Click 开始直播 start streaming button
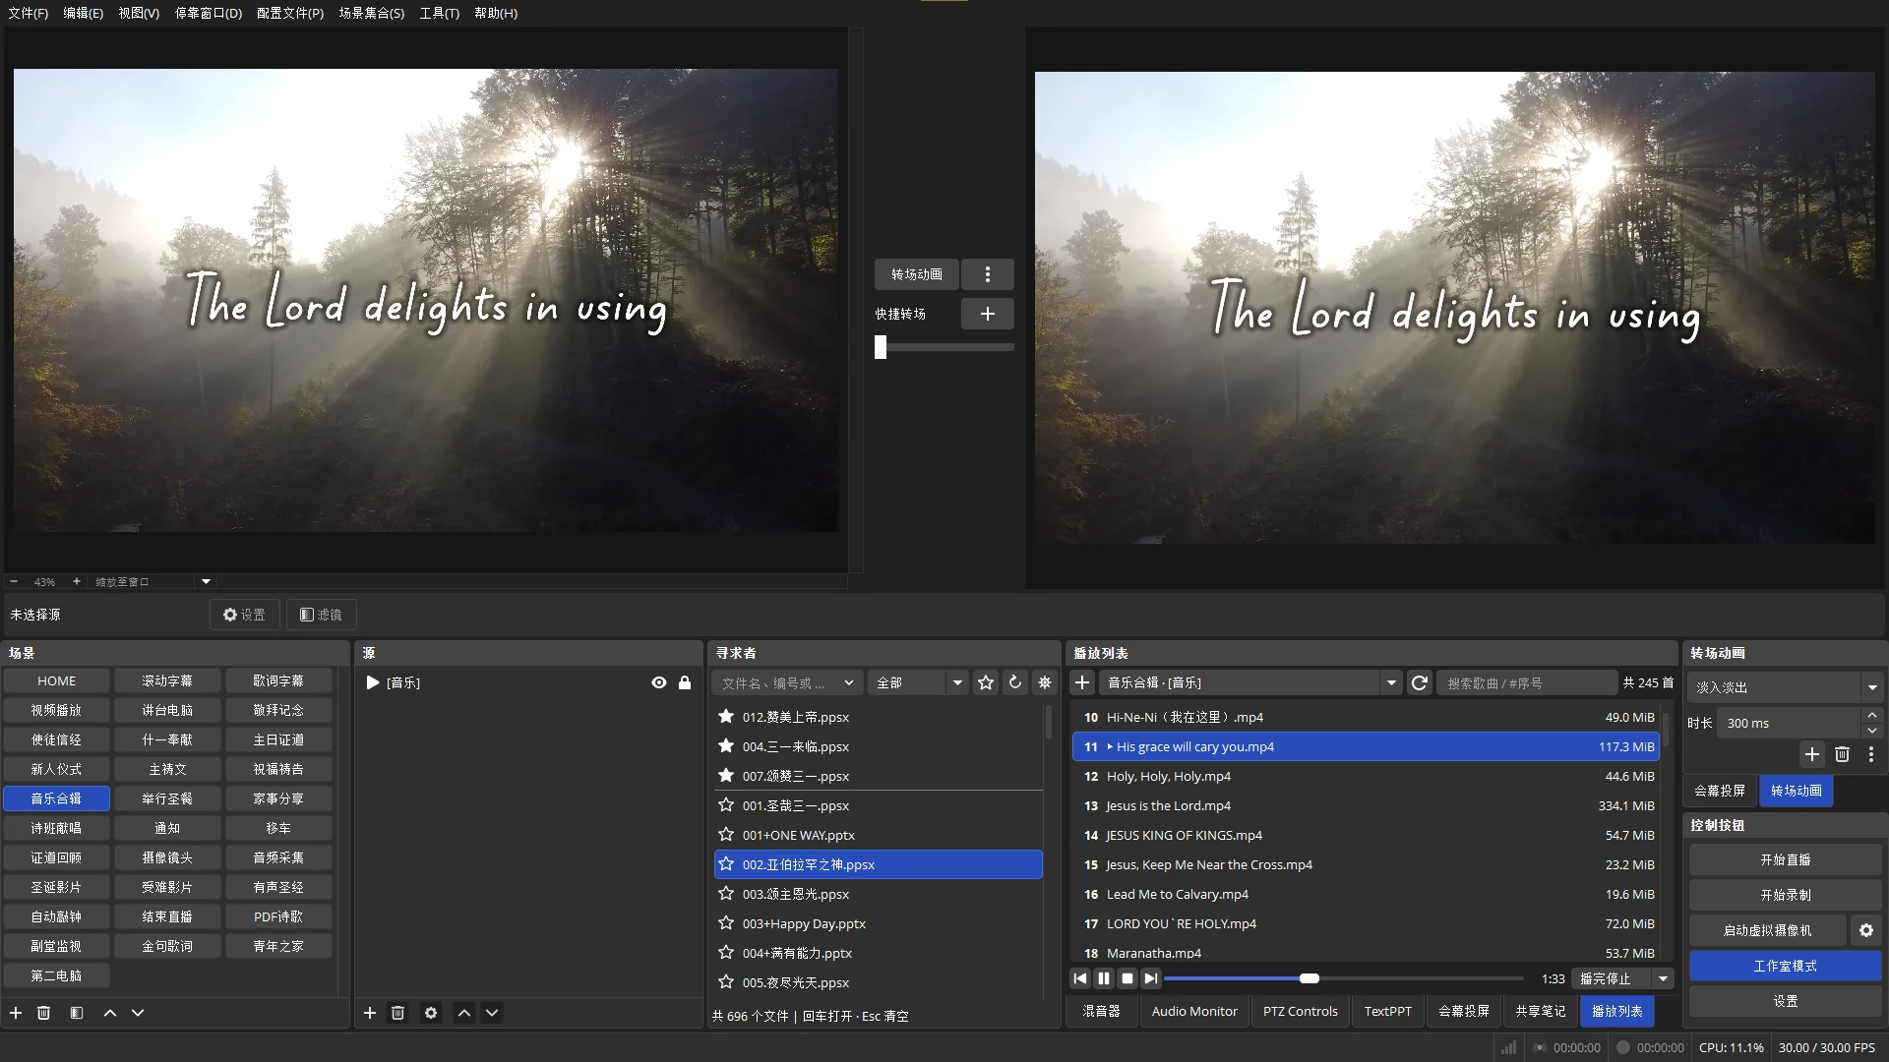This screenshot has width=1889, height=1062. click(1785, 859)
